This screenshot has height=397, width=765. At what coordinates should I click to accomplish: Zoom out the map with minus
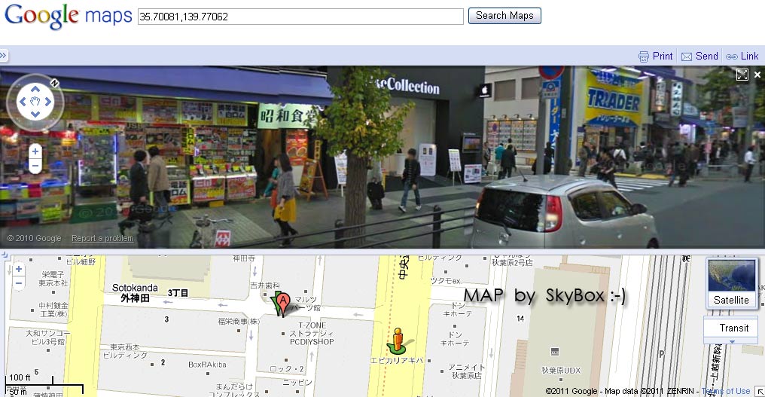[19, 282]
